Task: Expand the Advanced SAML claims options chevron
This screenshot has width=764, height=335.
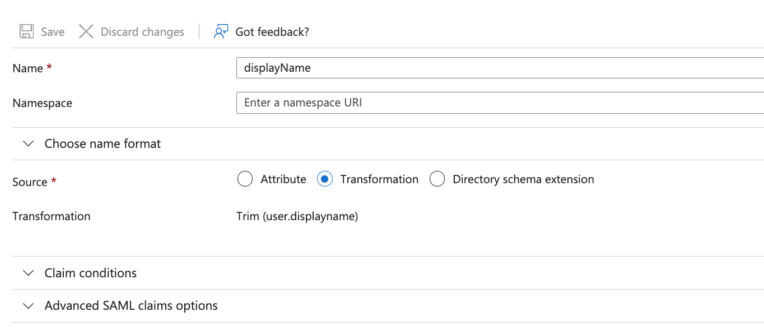Action: point(28,306)
